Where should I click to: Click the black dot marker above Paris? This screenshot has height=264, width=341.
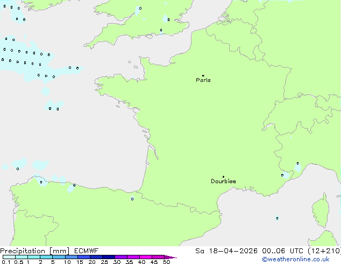(203, 76)
